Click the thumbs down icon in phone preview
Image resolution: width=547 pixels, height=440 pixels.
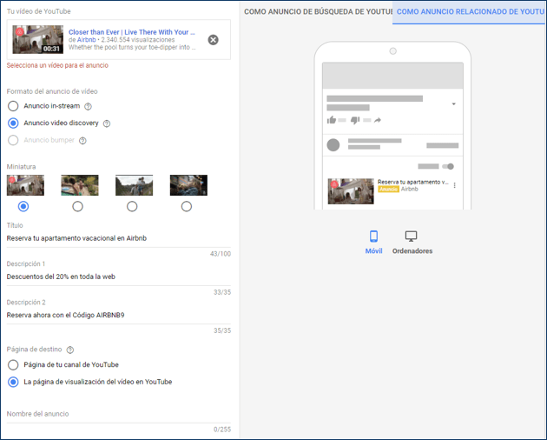coord(355,120)
